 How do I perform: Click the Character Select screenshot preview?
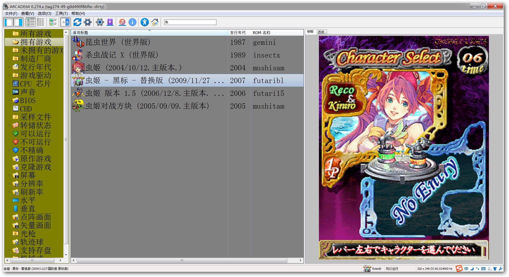[x=404, y=148]
